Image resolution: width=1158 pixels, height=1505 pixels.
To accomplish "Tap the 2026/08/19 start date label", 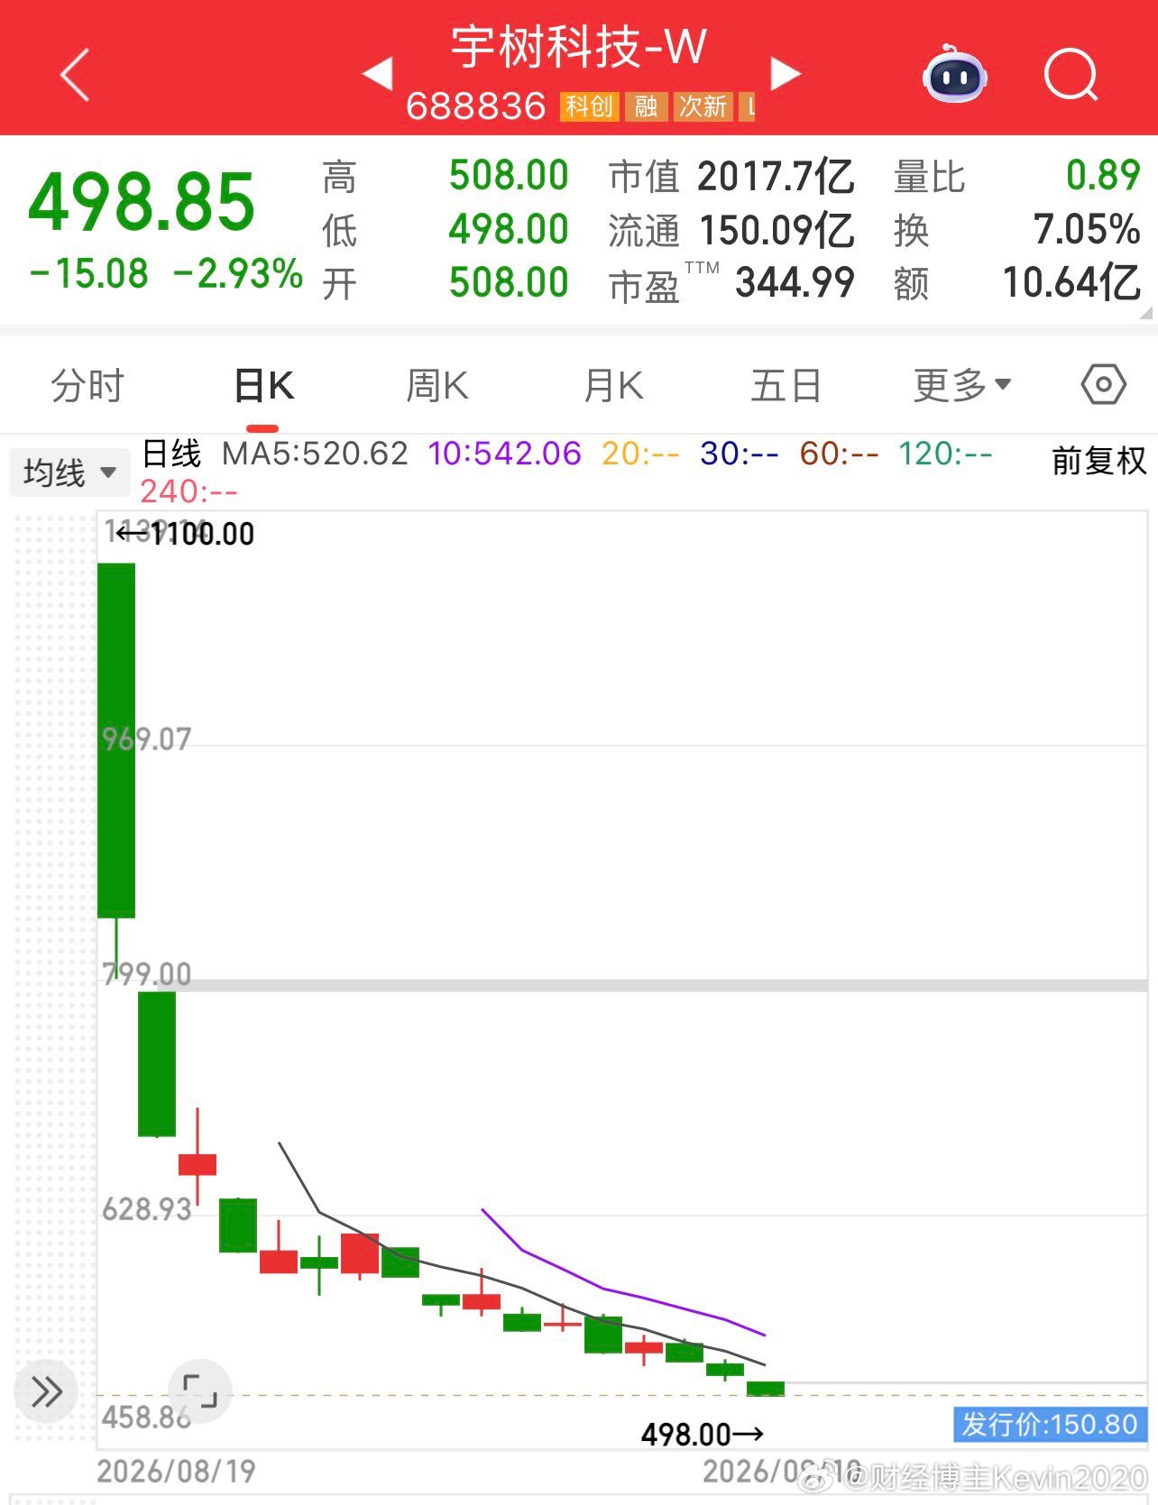I will coord(176,1472).
